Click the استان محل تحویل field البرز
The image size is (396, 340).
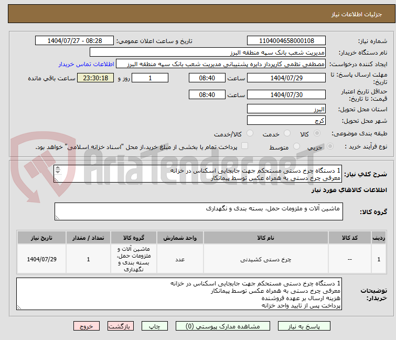(286, 109)
